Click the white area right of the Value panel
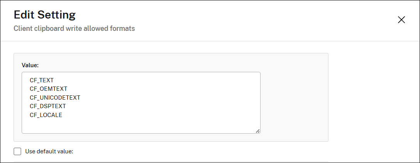 tap(371, 97)
